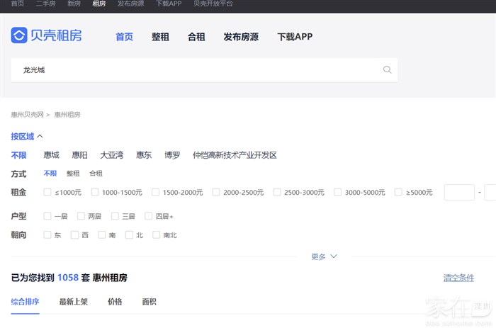
Task: Sort listings by 价格
Action: [115, 302]
